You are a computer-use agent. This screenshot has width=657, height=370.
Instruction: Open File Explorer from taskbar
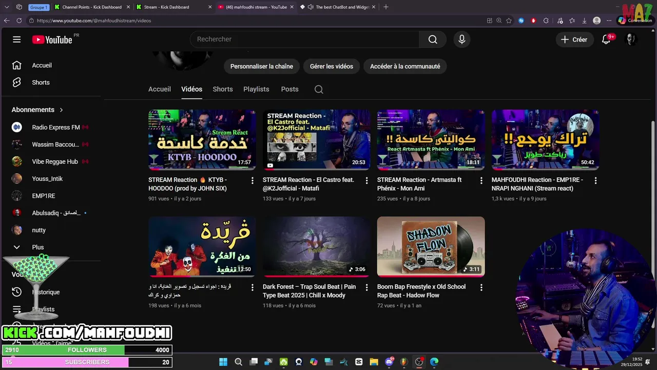click(374, 362)
